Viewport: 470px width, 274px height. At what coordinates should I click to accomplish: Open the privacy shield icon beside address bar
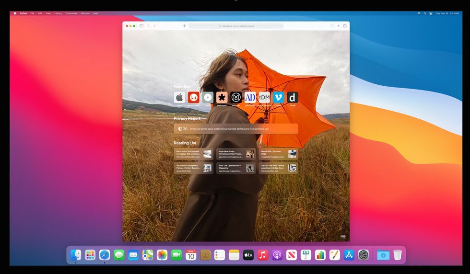click(x=185, y=26)
